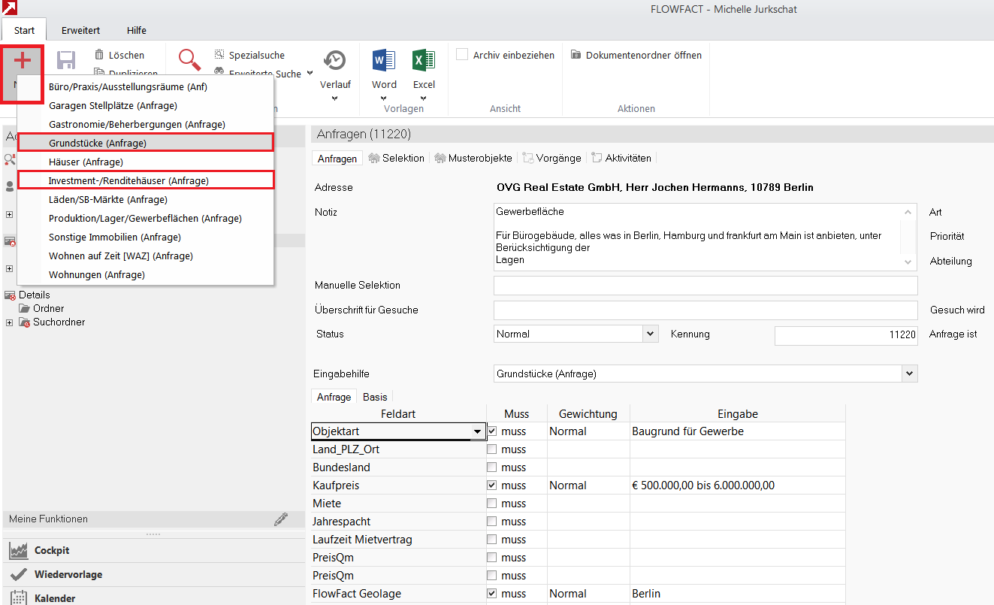Click the magnifier search icon
Screen dimensions: 994x605
coord(189,59)
